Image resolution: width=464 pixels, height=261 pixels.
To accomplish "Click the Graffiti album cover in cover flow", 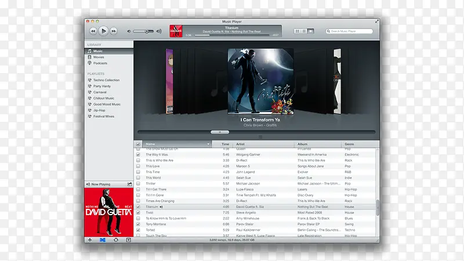I will click(260, 81).
